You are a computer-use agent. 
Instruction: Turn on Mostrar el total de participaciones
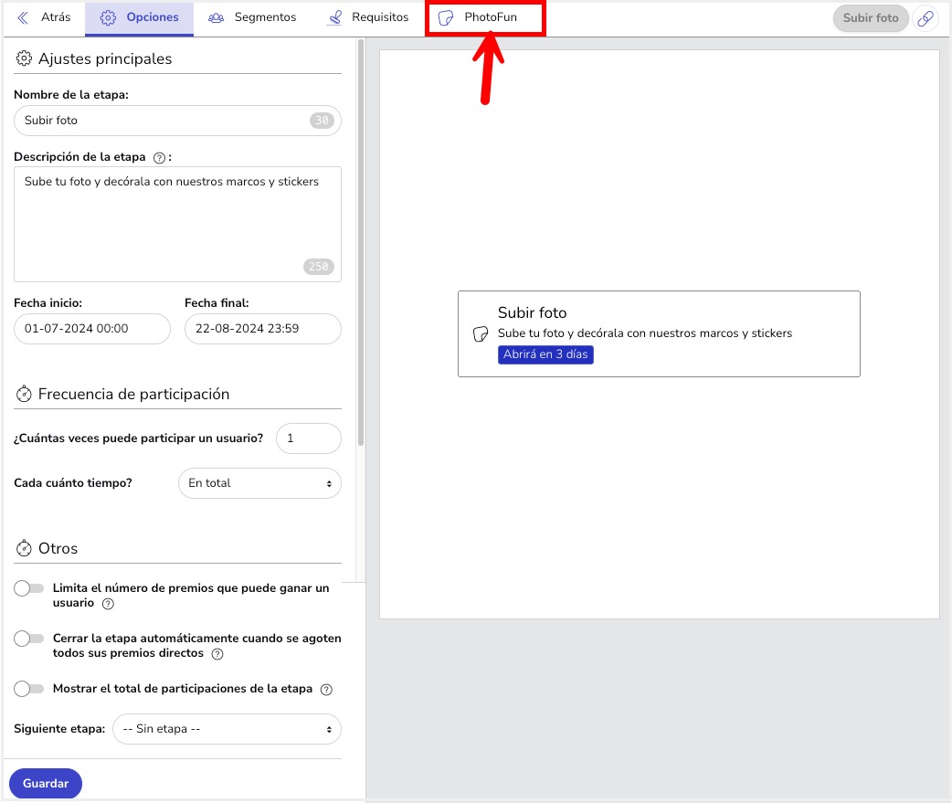[x=28, y=689]
